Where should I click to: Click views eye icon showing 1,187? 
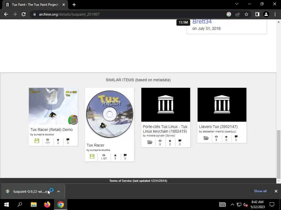pyautogui.click(x=104, y=155)
